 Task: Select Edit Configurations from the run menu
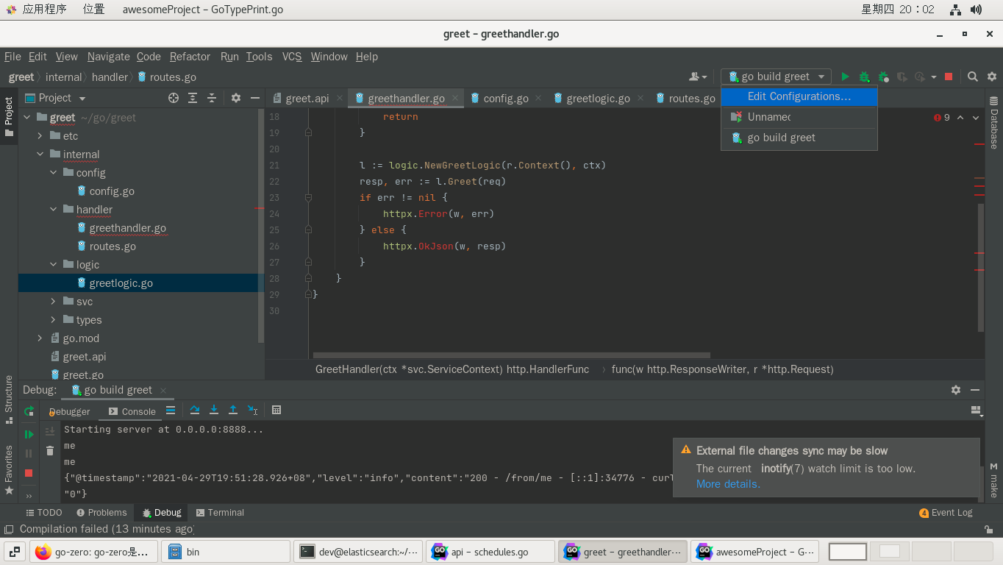tap(799, 96)
